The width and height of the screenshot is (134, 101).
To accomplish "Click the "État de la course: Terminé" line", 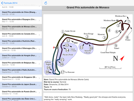I will coord(55,82).
